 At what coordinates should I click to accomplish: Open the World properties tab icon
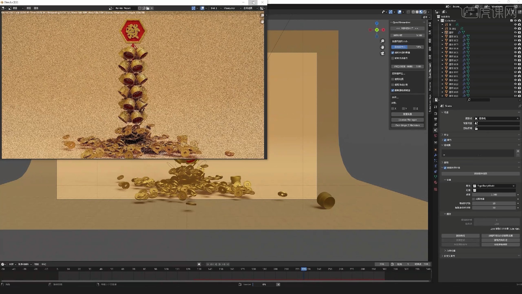436,136
